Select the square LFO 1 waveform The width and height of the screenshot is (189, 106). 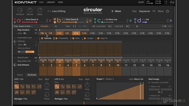tap(28, 87)
